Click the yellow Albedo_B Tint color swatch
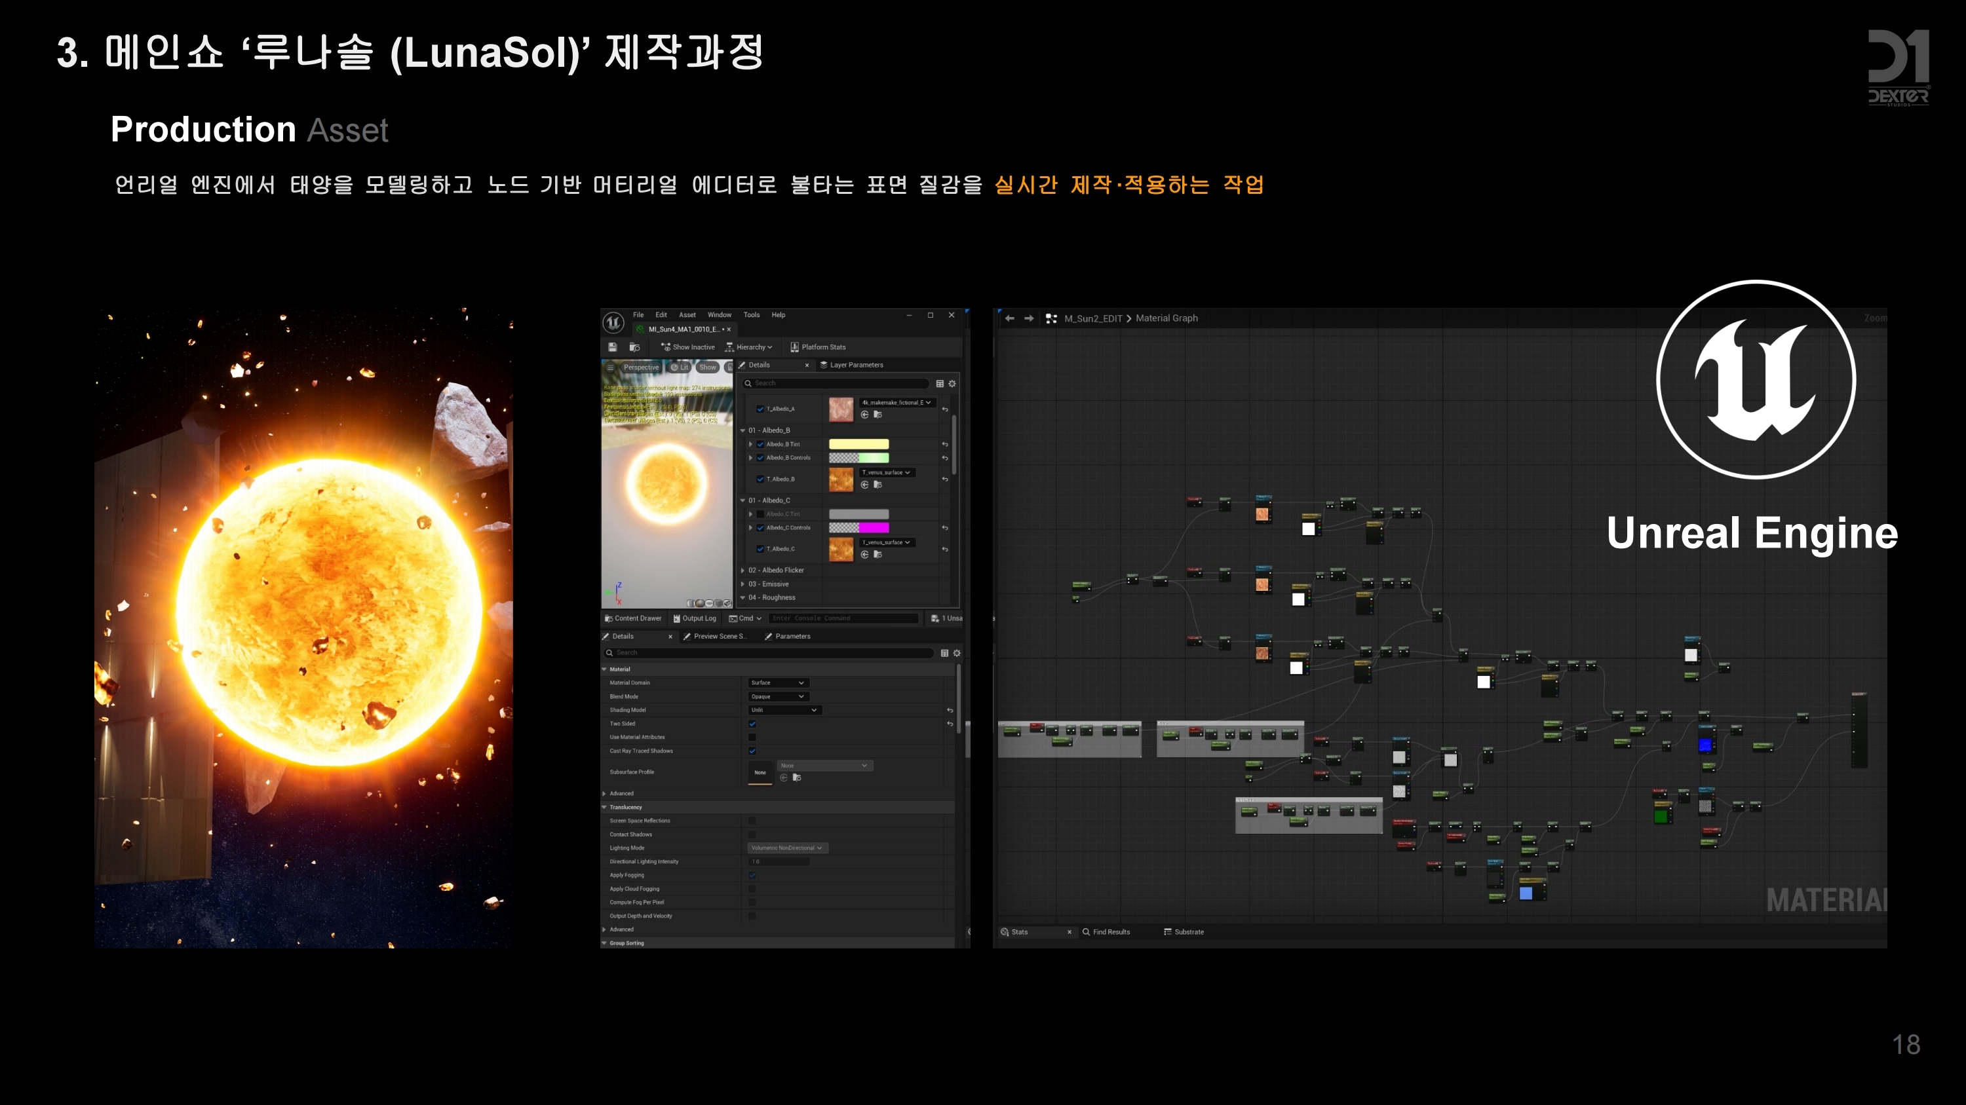This screenshot has width=1966, height=1105. (858, 444)
